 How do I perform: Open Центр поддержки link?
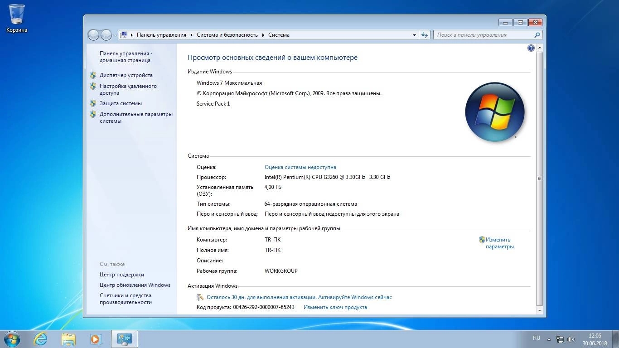pyautogui.click(x=122, y=275)
